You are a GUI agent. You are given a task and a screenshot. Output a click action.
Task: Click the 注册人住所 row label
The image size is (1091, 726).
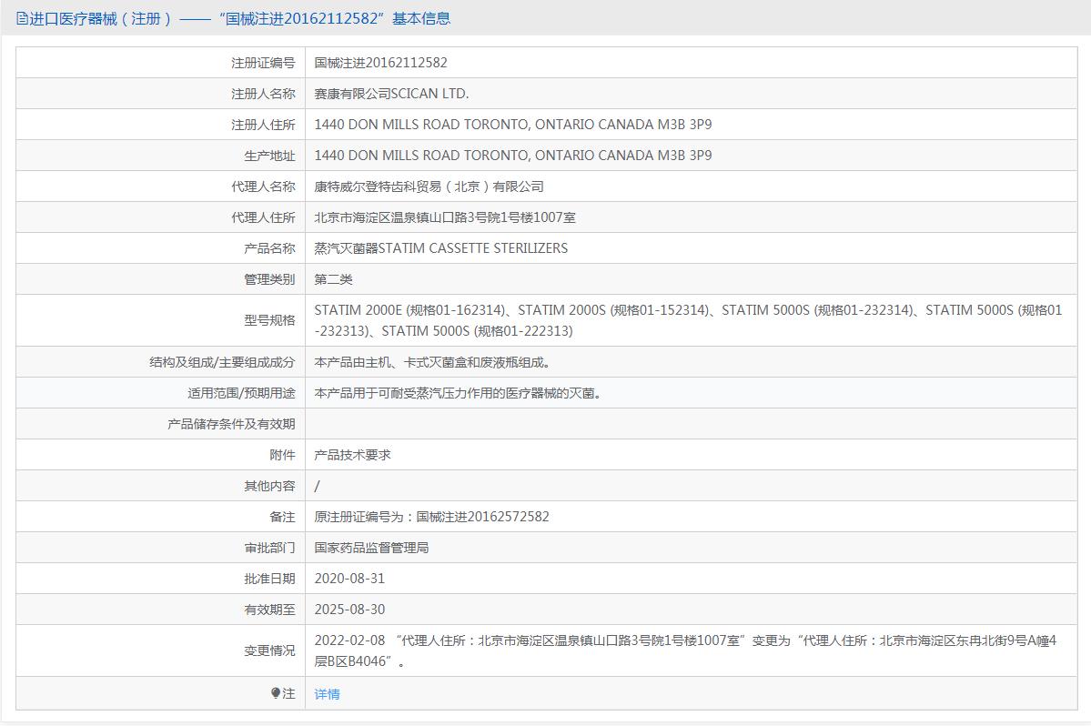[x=263, y=126]
